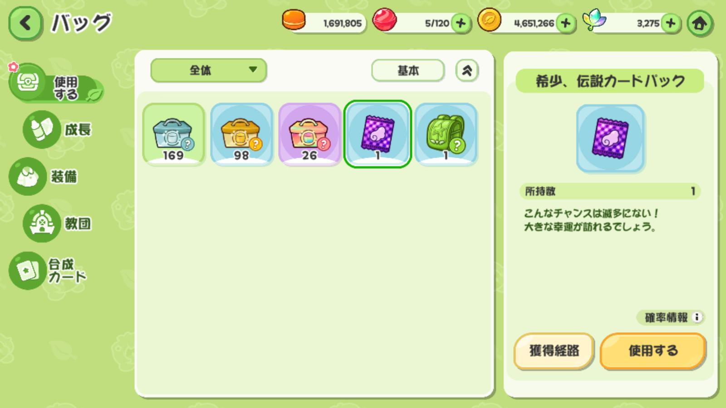The height and width of the screenshot is (408, 726).
Task: Open the 全体 filter dropdown
Action: 208,70
